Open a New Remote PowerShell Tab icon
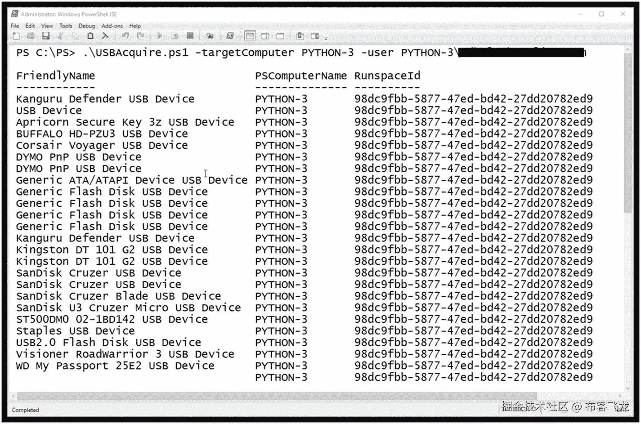The height and width of the screenshot is (424, 641). [x=210, y=36]
